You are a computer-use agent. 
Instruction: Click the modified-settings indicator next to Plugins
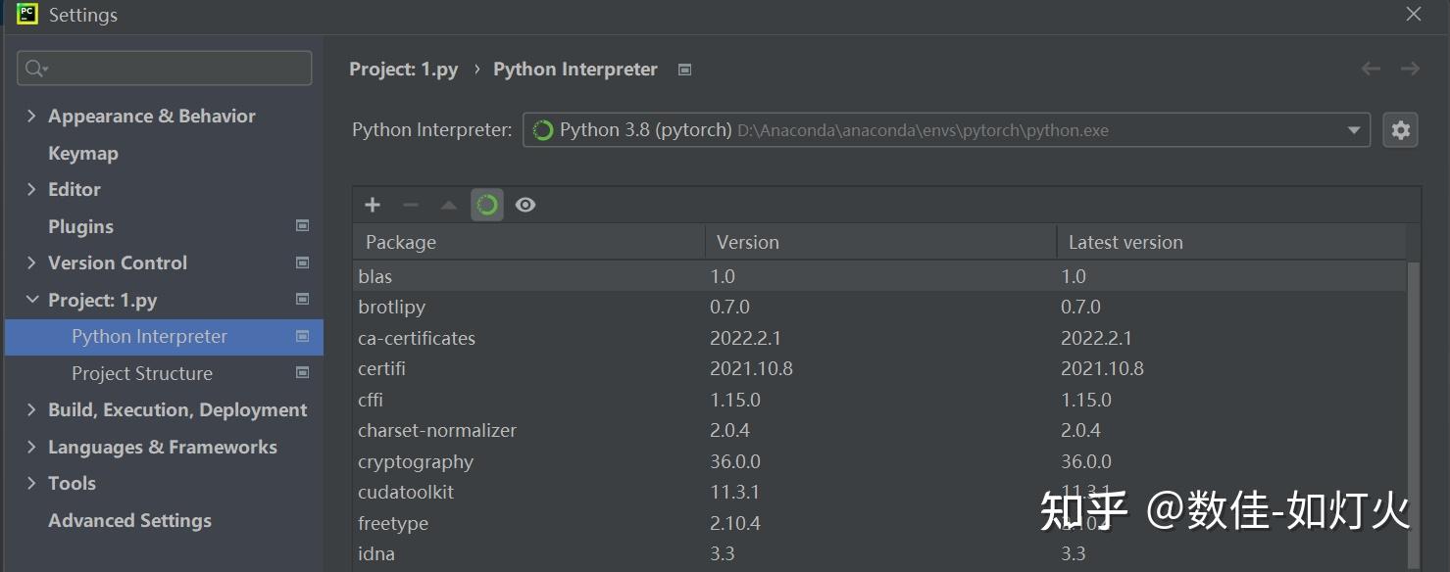pos(302,225)
